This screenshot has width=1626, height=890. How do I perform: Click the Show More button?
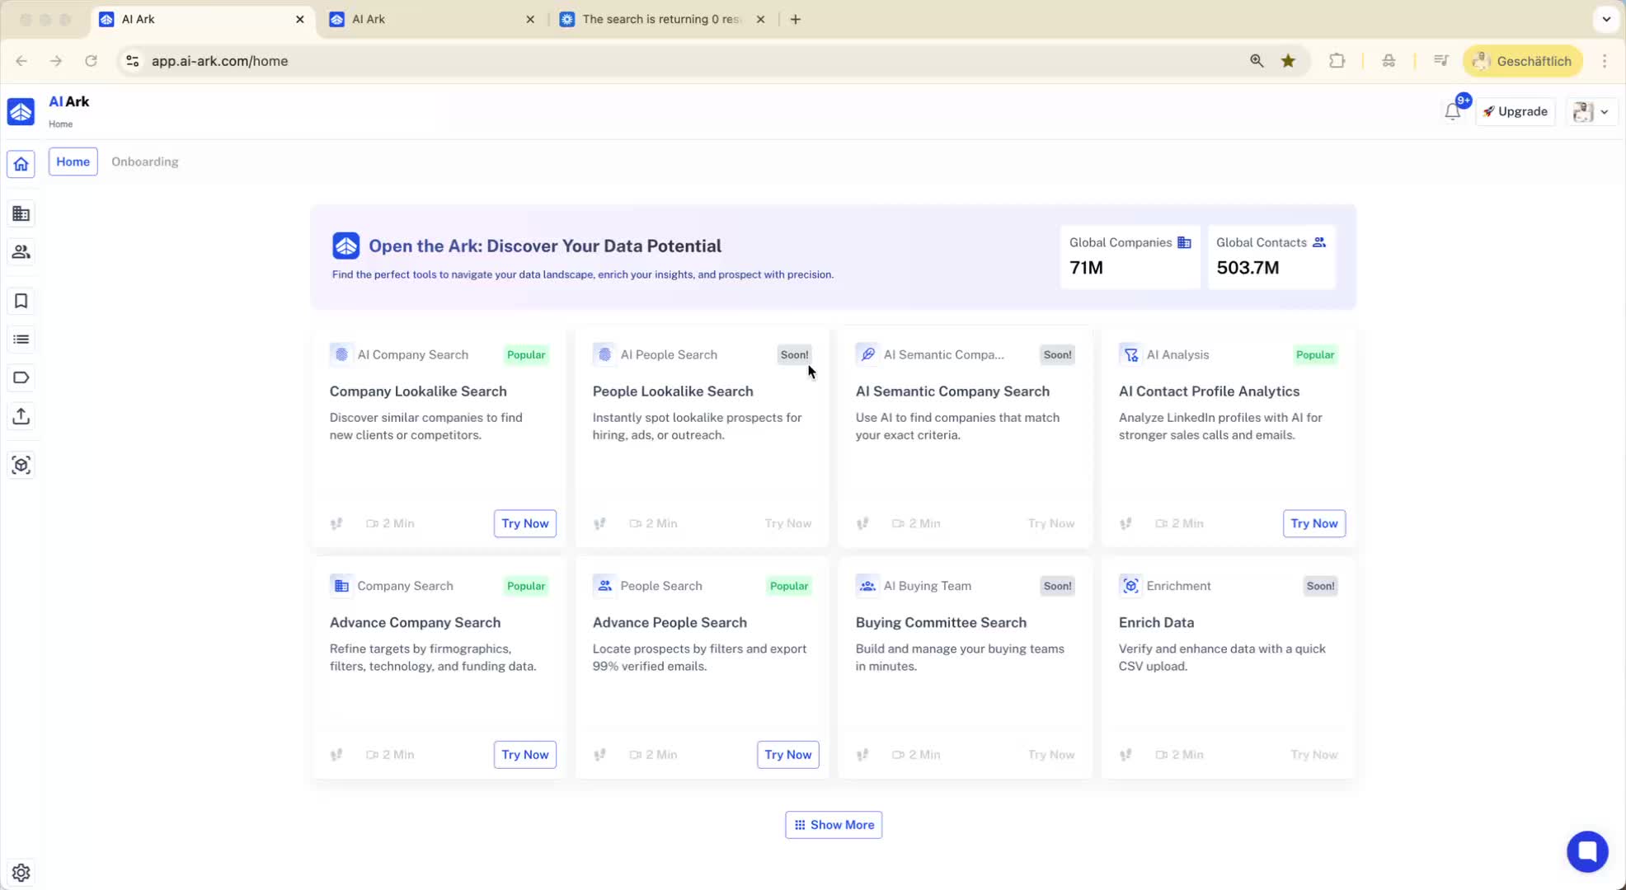tap(834, 825)
